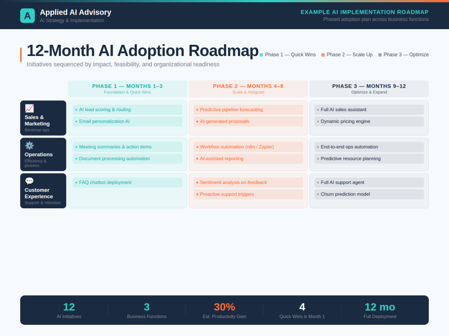Select the Phase 2 — Months 4–8 header
This screenshot has width=449, height=336.
[248, 89]
